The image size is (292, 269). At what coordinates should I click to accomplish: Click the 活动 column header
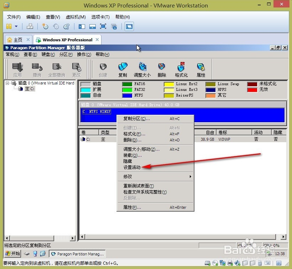[x=261, y=133]
